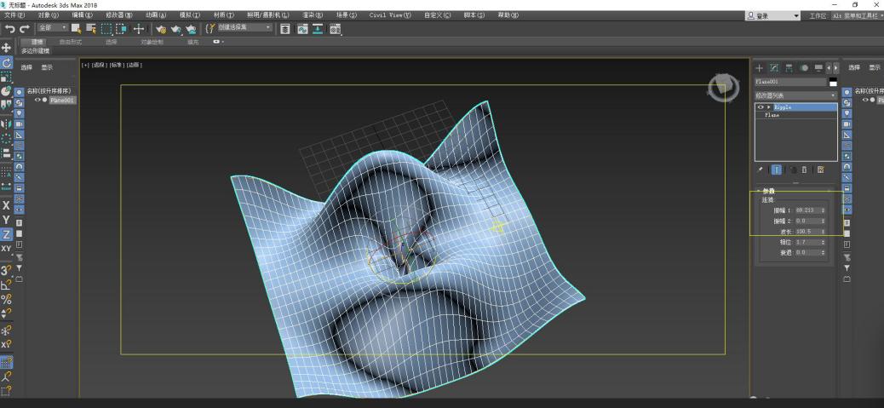Open the object color swatch
Image resolution: width=884 pixels, height=408 pixels.
(833, 83)
